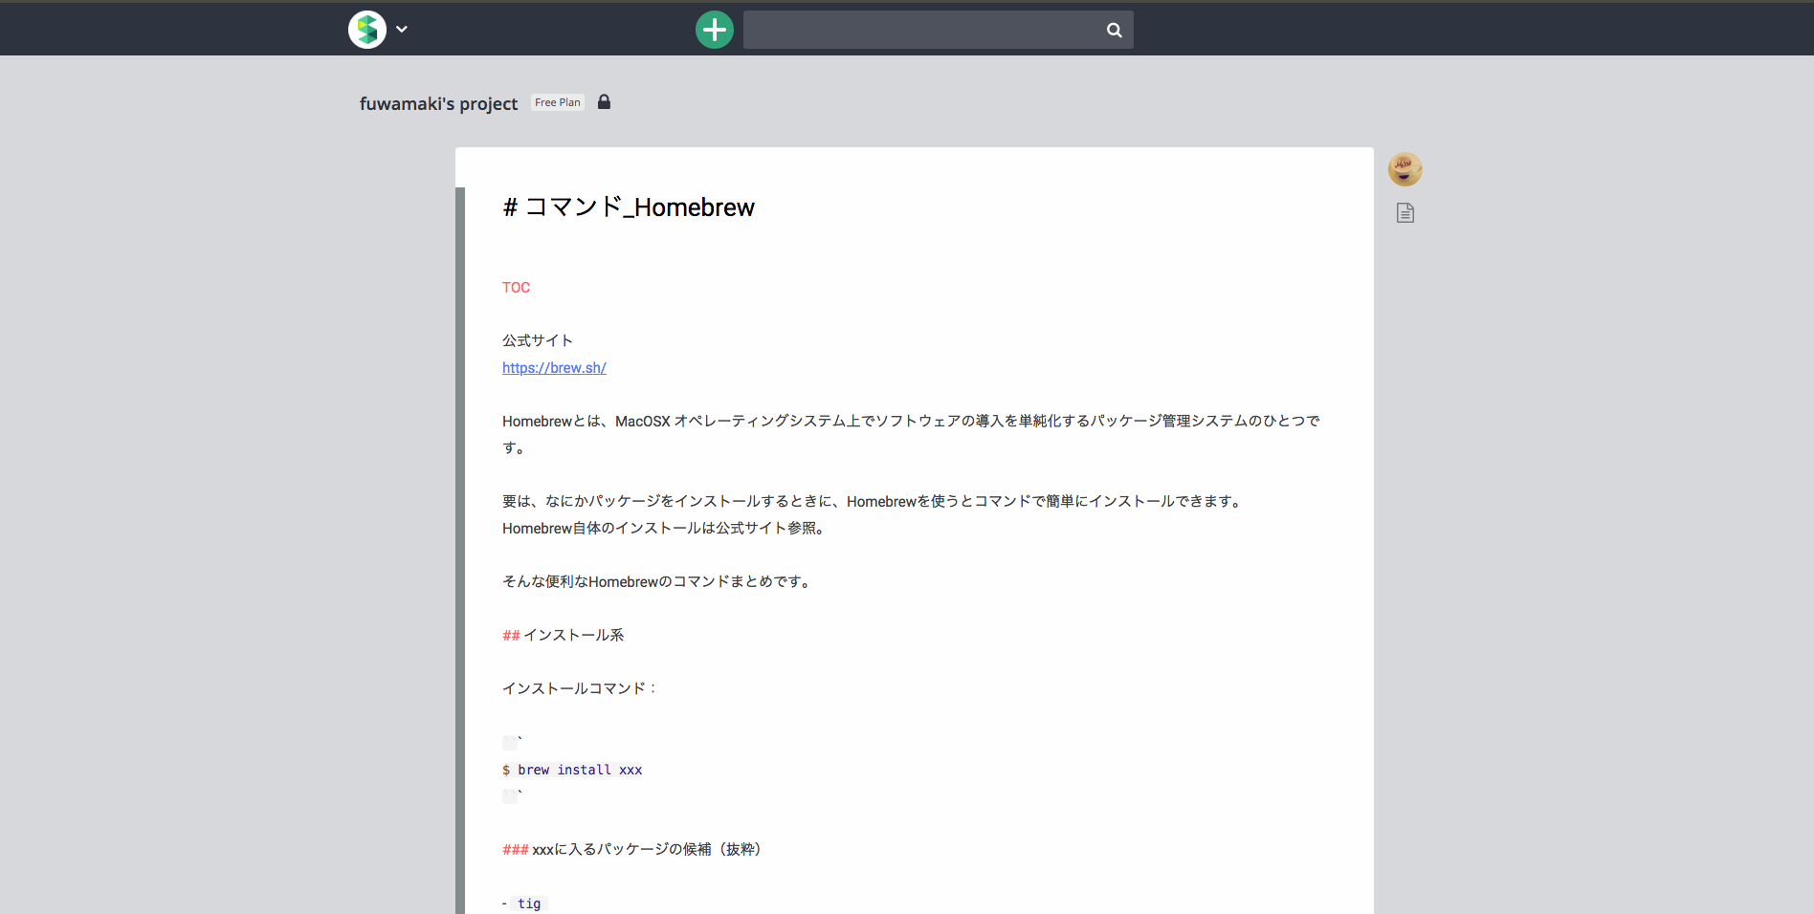Click the インストールコマンド： line
This screenshot has height=914, width=1814.
click(580, 688)
